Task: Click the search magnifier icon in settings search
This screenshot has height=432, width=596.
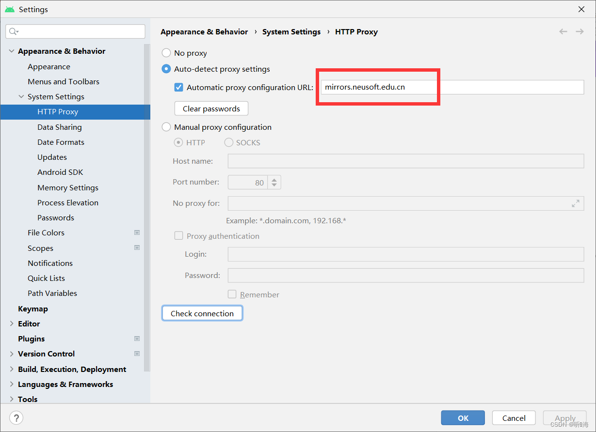Action: click(x=13, y=31)
